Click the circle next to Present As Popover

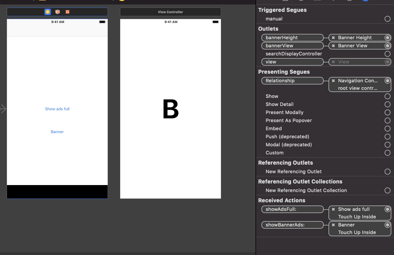point(388,121)
